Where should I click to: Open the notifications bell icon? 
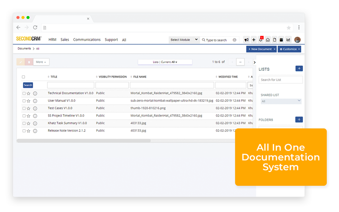click(261, 39)
